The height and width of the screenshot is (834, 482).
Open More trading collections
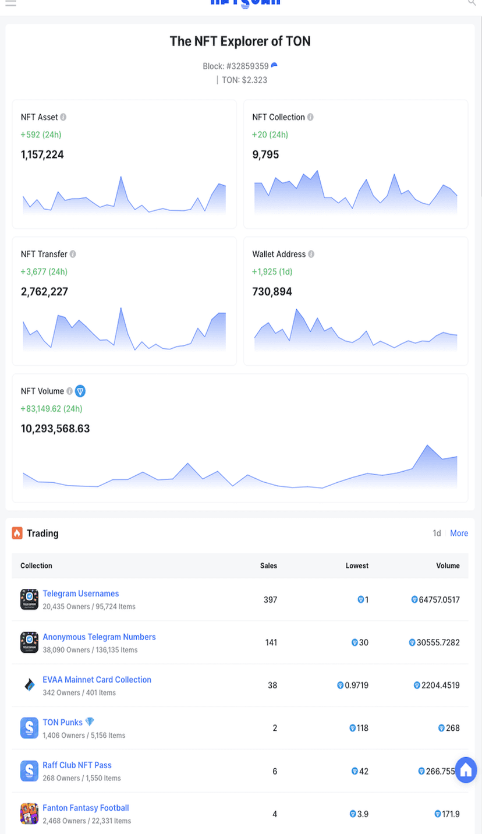pos(459,533)
